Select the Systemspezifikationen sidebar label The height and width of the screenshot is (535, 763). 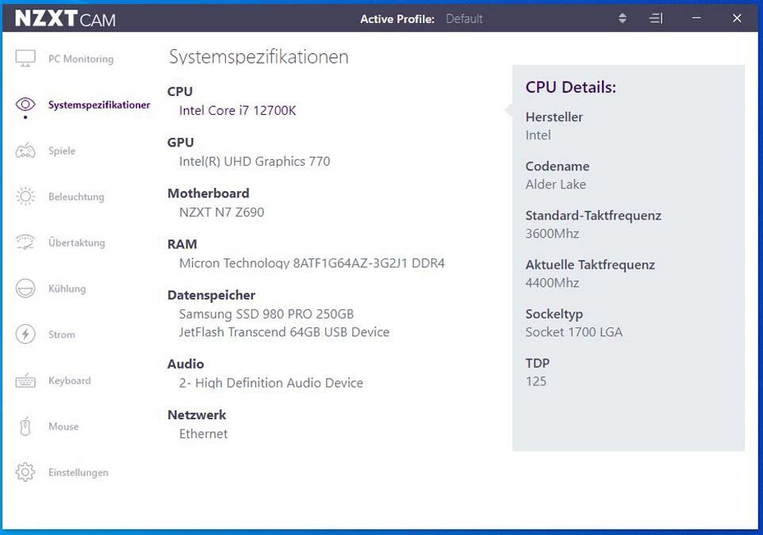point(99,105)
